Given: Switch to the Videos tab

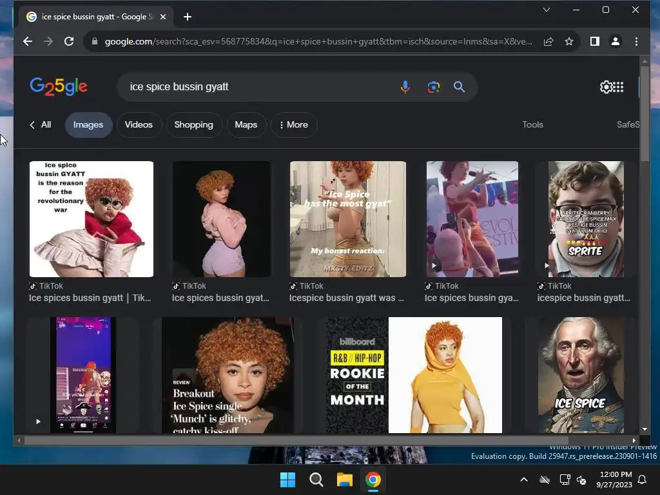Looking at the screenshot, I should 139,124.
